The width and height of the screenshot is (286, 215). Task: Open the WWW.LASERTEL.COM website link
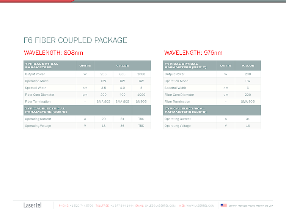pyautogui.click(x=200, y=206)
